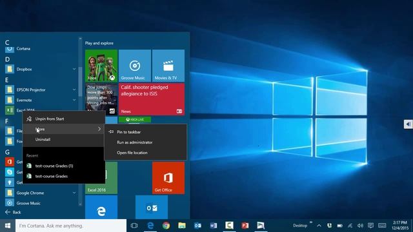The height and width of the screenshot is (232, 413).
Task: Expand the Google Chrome folder chevron
Action: [74, 193]
